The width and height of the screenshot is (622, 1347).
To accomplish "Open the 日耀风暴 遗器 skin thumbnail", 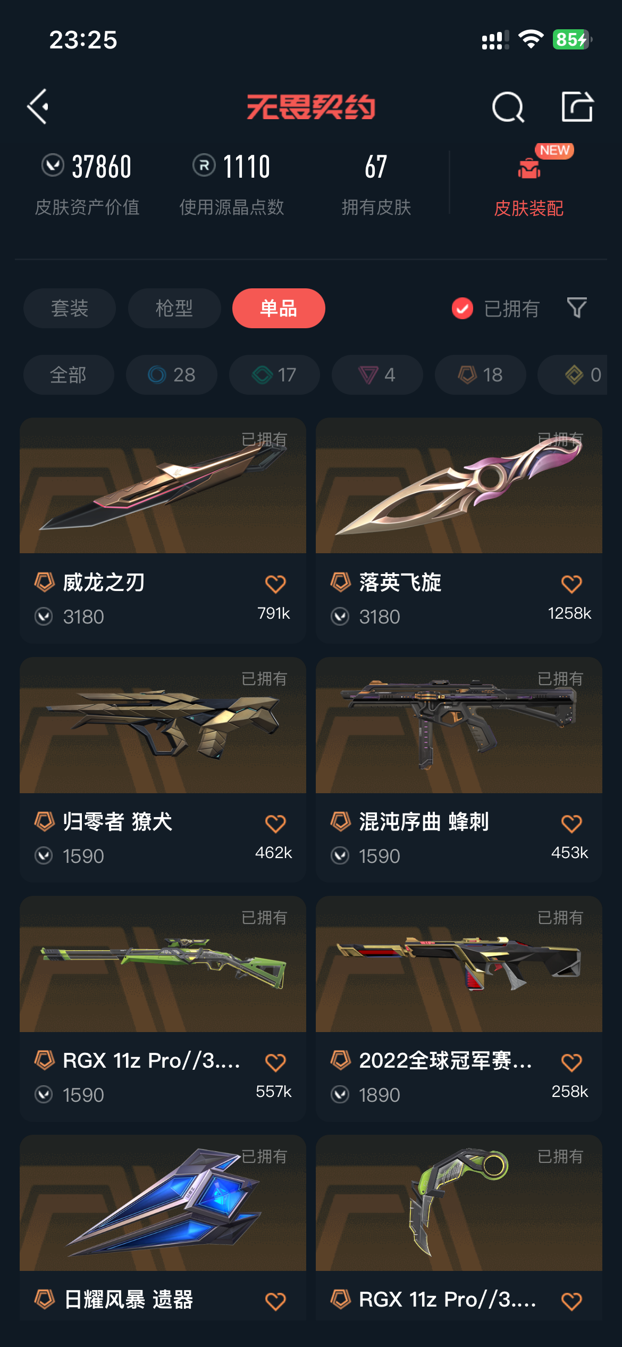I will pos(163,1203).
